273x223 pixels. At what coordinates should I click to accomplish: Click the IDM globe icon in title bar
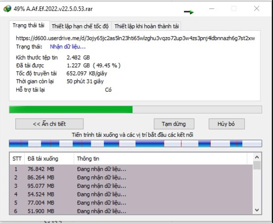(x=7, y=9)
